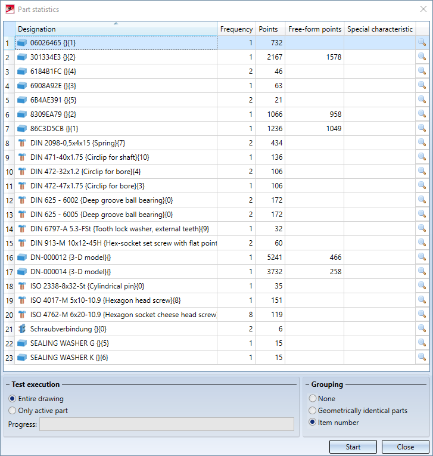The width and height of the screenshot is (433, 456).
Task: Click standard part icon beside ISO 2338 pin
Action: [x=22, y=286]
